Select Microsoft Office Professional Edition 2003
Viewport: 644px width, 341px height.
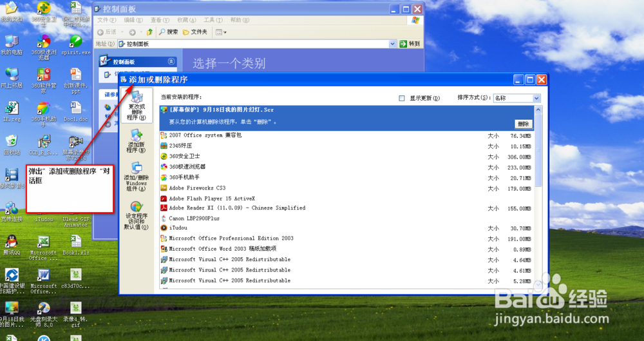[x=347, y=239]
